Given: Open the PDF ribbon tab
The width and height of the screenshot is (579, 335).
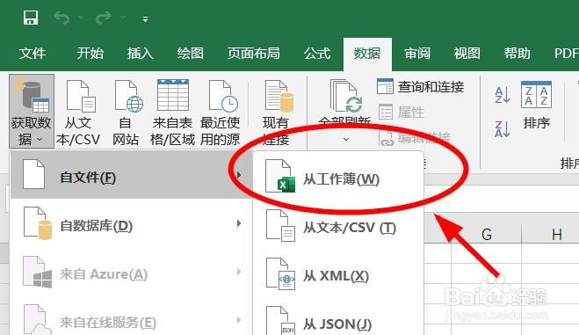Looking at the screenshot, I should tap(566, 54).
